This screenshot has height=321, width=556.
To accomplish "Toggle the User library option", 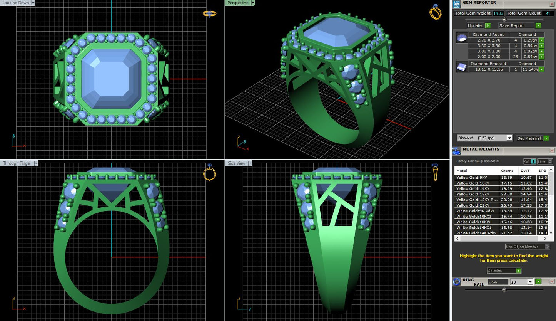I will [545, 161].
